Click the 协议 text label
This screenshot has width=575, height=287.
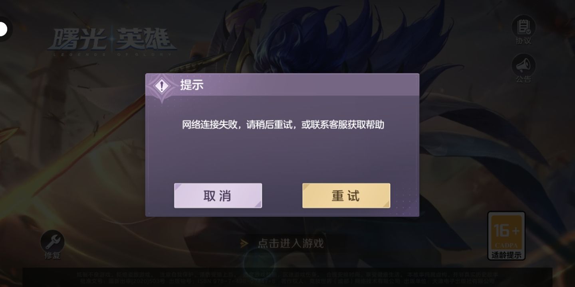523,41
